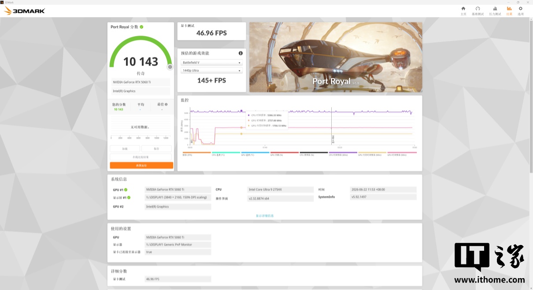Click the Port Royal preview image
Screen dimensions: 533x290
[x=336, y=57]
